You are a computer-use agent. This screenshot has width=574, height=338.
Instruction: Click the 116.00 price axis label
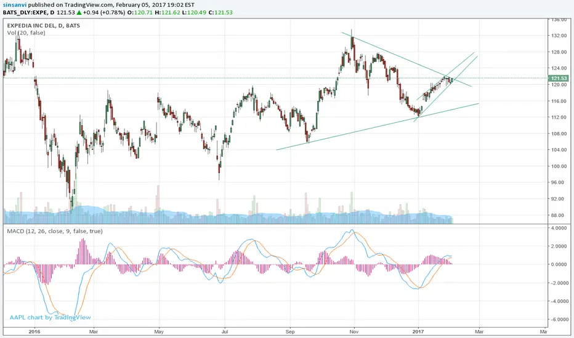click(x=559, y=101)
